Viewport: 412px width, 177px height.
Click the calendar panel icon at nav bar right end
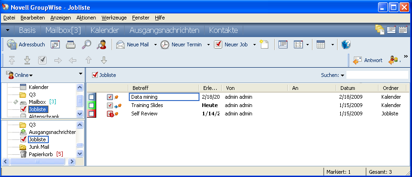403,30
